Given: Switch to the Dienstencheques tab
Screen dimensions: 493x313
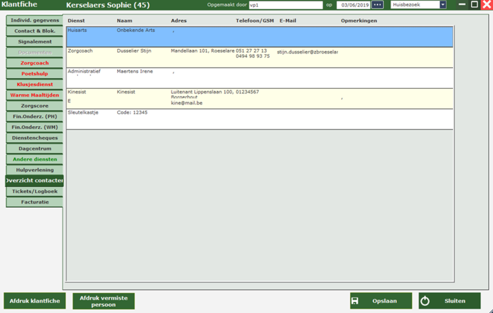Looking at the screenshot, I should [x=35, y=138].
